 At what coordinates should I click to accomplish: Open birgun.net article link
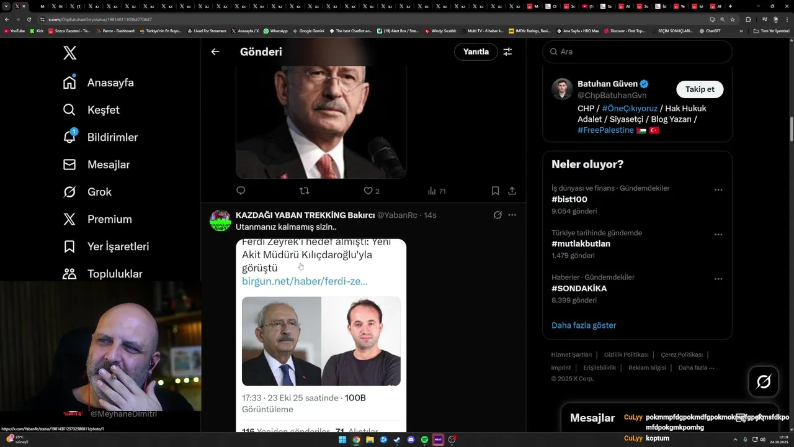[x=305, y=281]
